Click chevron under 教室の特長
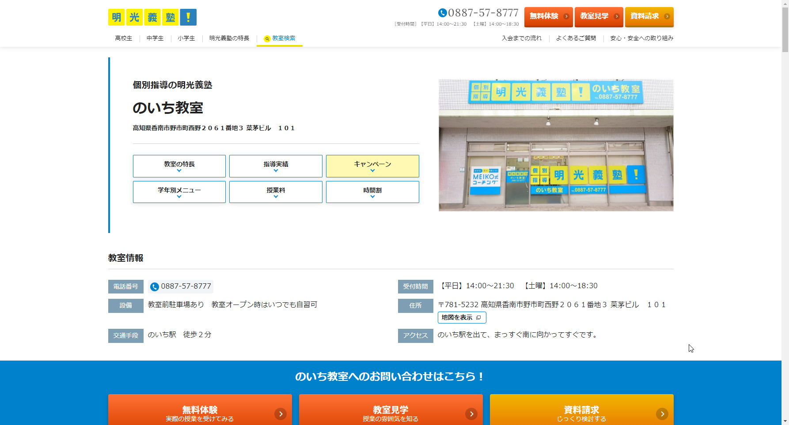 [179, 171]
